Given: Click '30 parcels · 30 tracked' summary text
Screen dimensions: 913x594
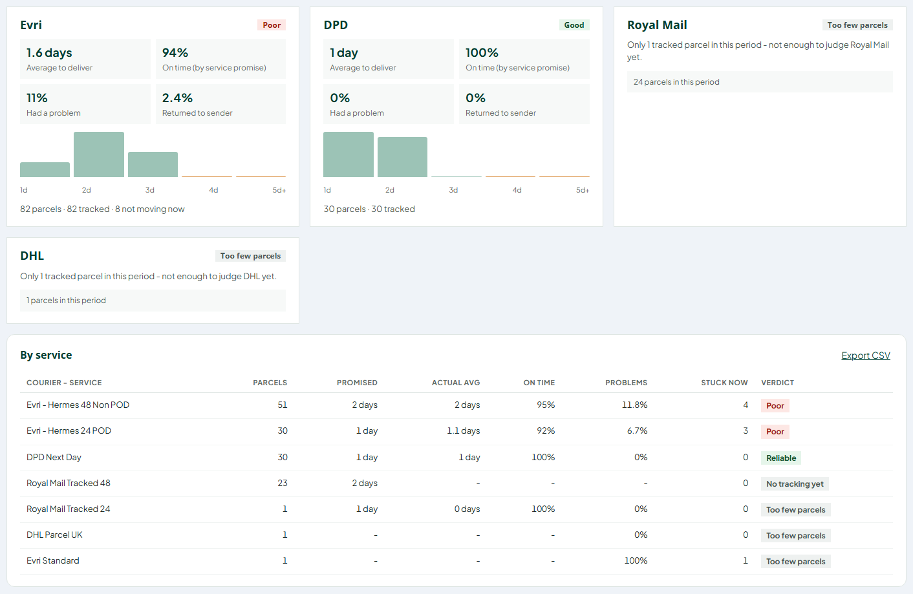Looking at the screenshot, I should pos(369,209).
